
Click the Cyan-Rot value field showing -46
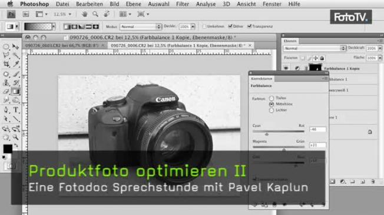pos(317,129)
